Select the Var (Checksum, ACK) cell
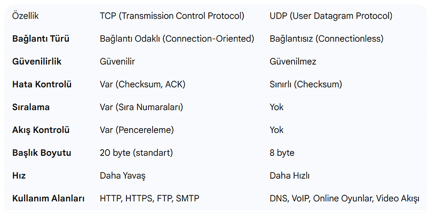Image resolution: width=427 pixels, height=213 pixels. pyautogui.click(x=143, y=84)
